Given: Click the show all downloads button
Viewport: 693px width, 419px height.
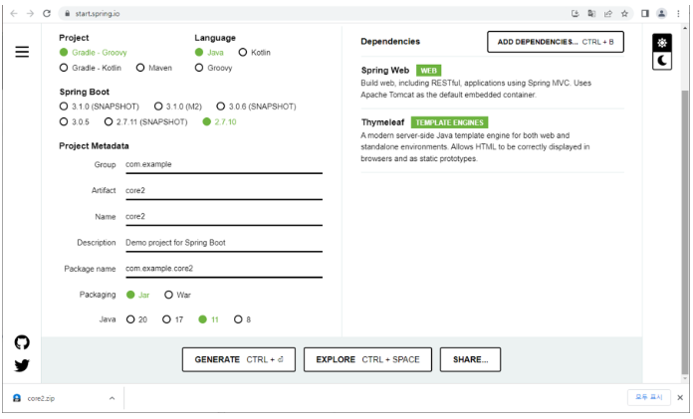Looking at the screenshot, I should click(x=649, y=397).
